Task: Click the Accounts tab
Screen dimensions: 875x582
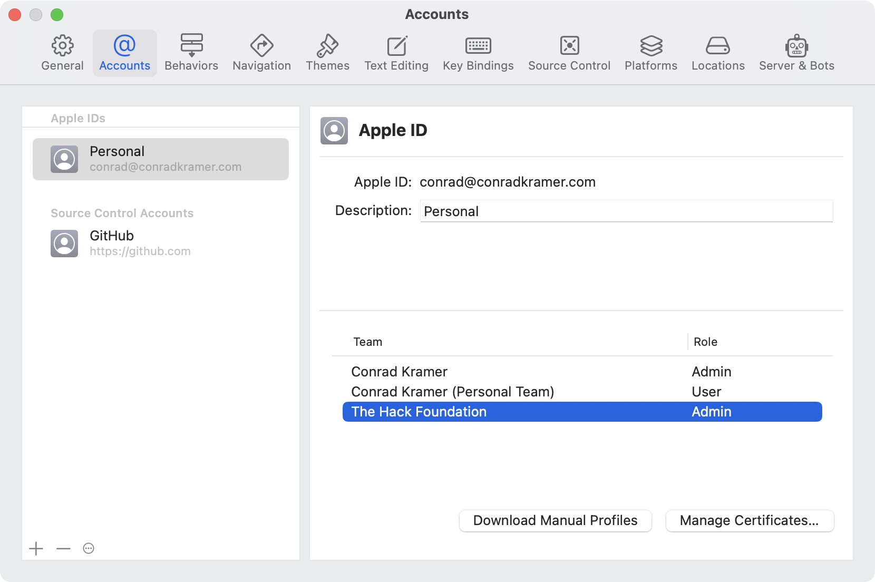Action: [125, 53]
